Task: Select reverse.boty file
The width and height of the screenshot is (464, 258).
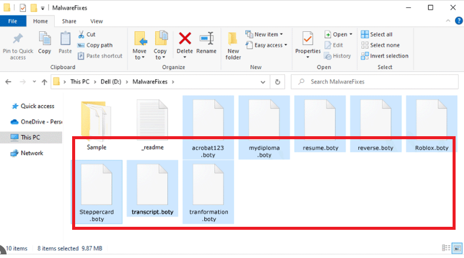Action: (x=376, y=124)
